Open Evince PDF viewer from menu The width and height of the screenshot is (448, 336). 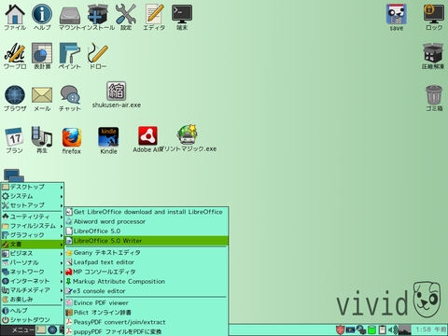tap(147, 302)
